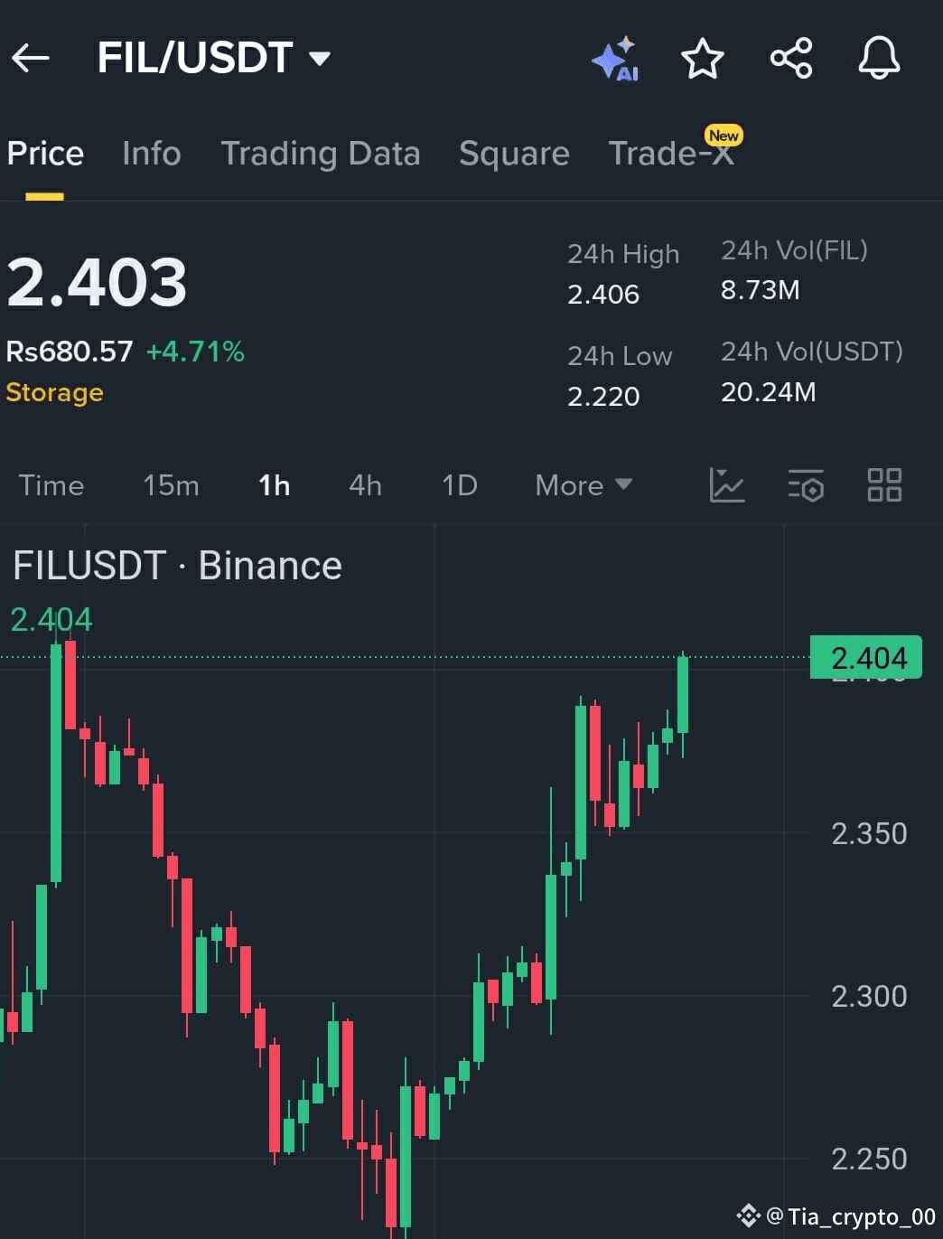Select the 4h chart interval
The image size is (943, 1239).
click(x=365, y=485)
